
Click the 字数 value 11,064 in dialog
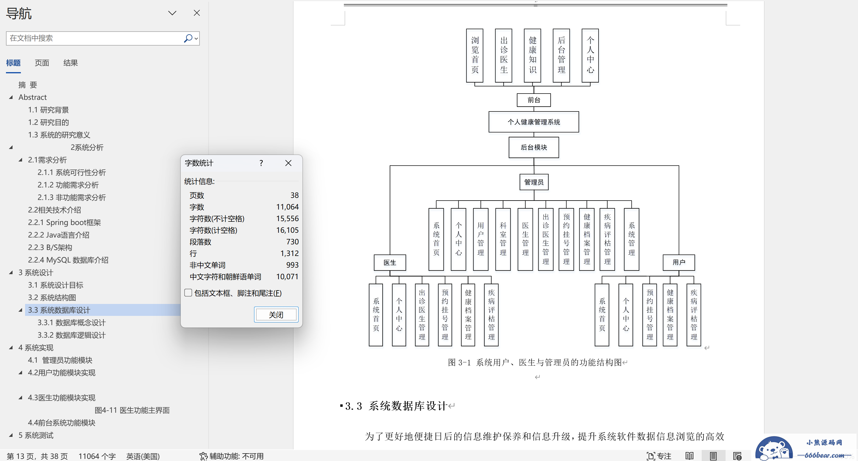point(287,207)
